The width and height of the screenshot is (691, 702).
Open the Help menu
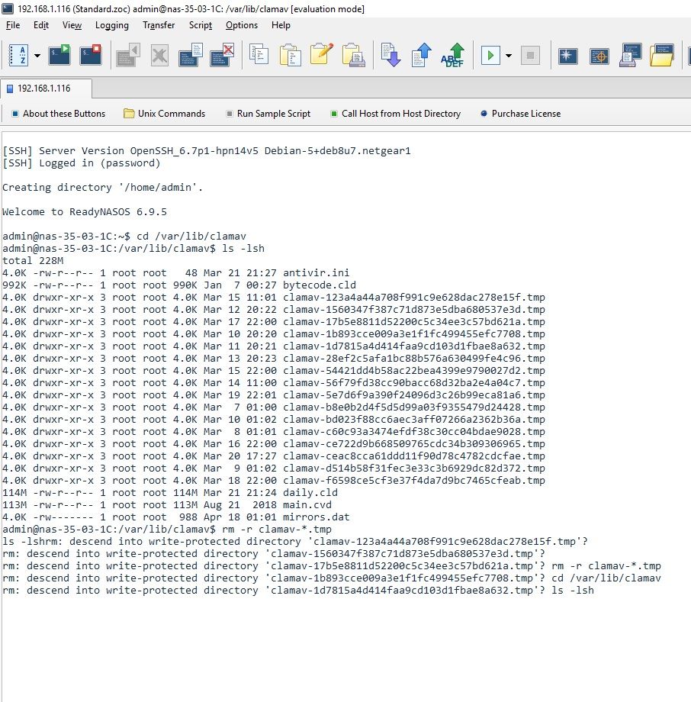[x=281, y=25]
